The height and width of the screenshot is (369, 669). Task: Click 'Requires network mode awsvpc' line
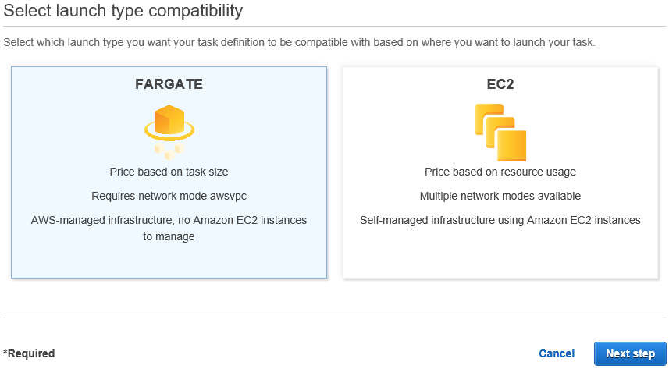click(169, 196)
